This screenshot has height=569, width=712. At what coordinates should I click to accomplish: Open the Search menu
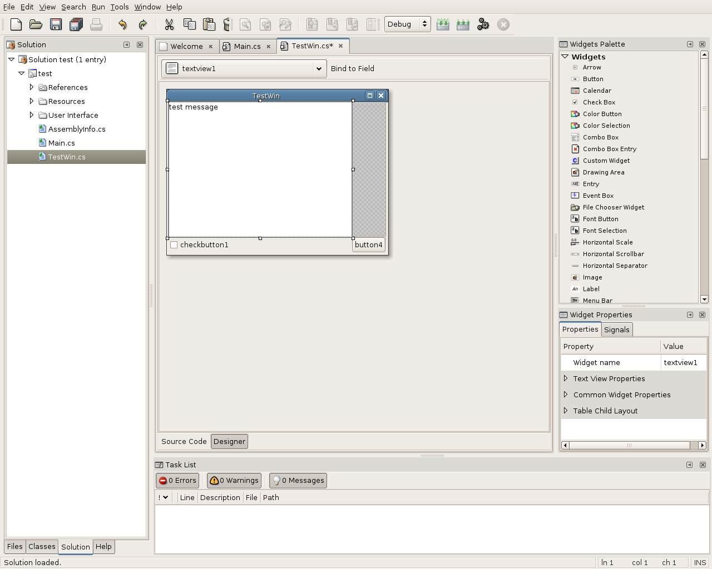(x=73, y=7)
